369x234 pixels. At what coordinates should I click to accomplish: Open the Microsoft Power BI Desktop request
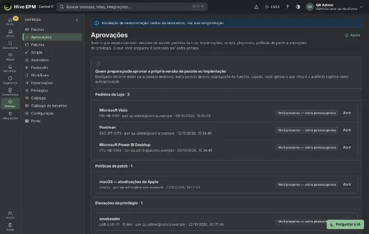tap(347, 147)
